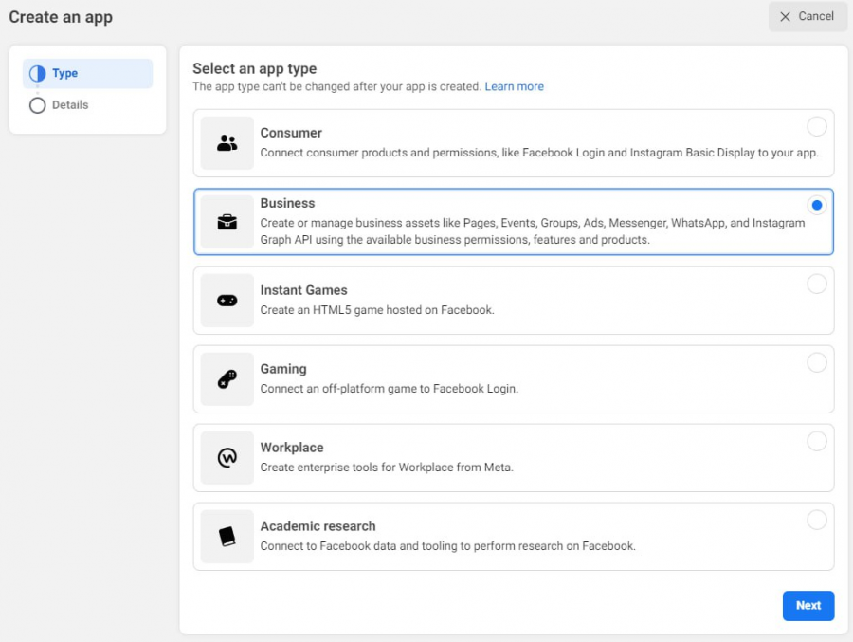Screen dimensions: 853x642
Task: Select the Business radio button
Action: (x=817, y=205)
